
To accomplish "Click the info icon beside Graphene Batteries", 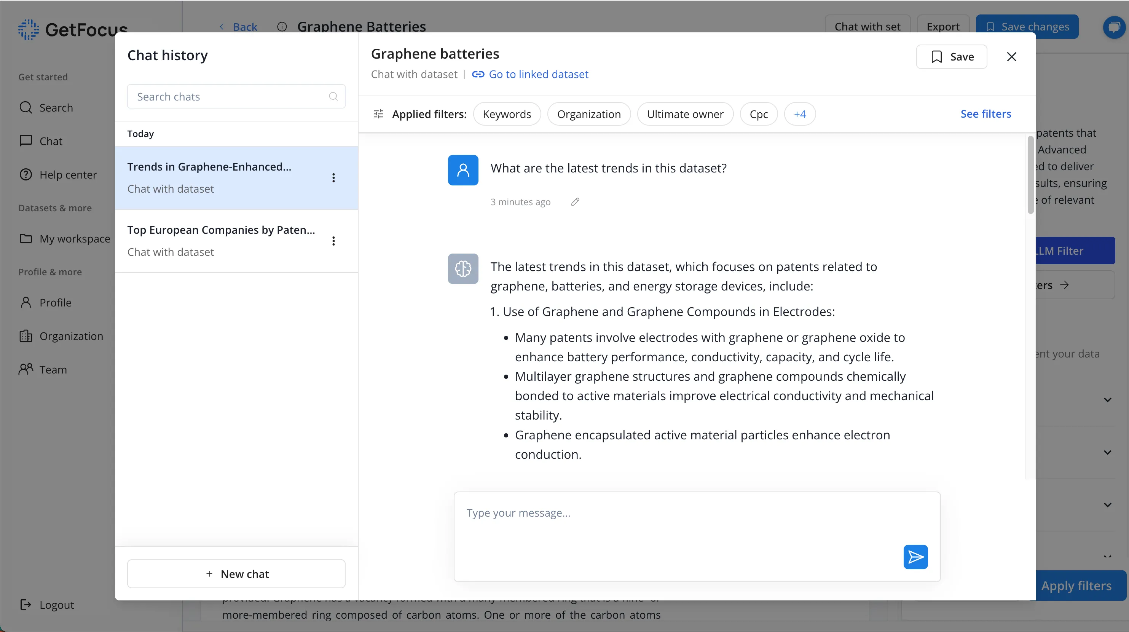I will pyautogui.click(x=282, y=27).
